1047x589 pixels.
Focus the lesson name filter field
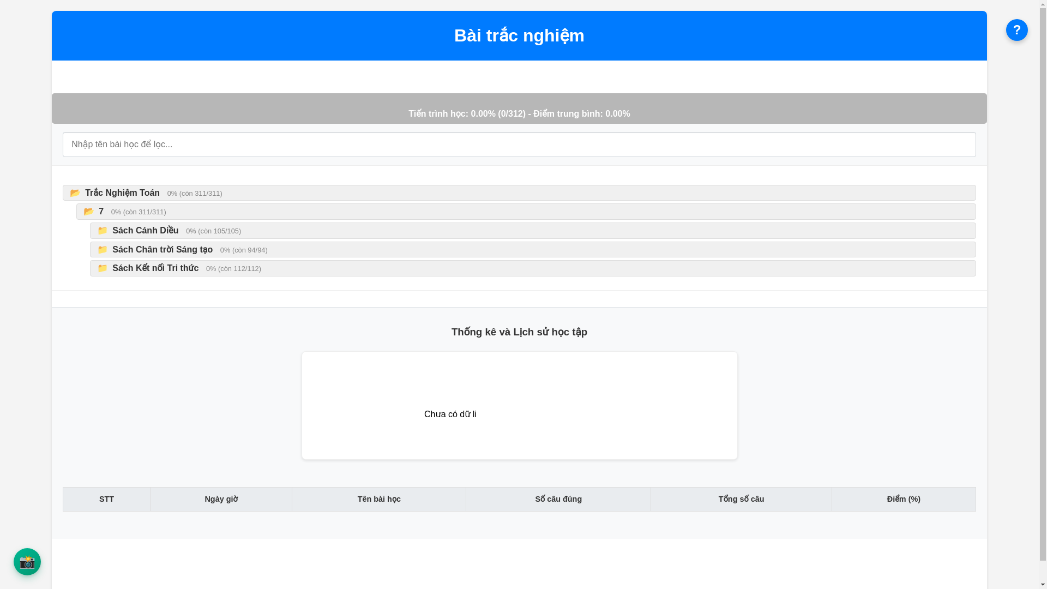point(519,145)
